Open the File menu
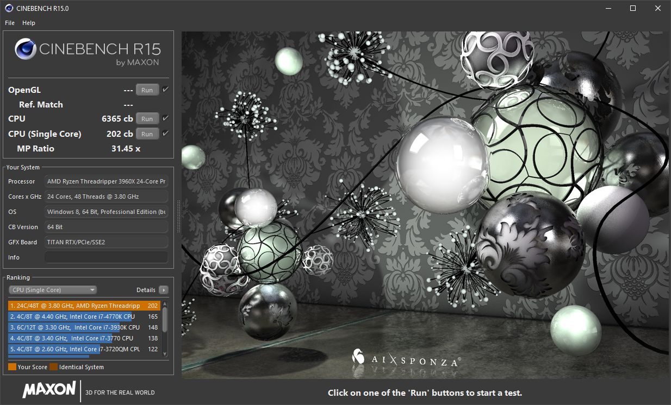 pos(9,23)
